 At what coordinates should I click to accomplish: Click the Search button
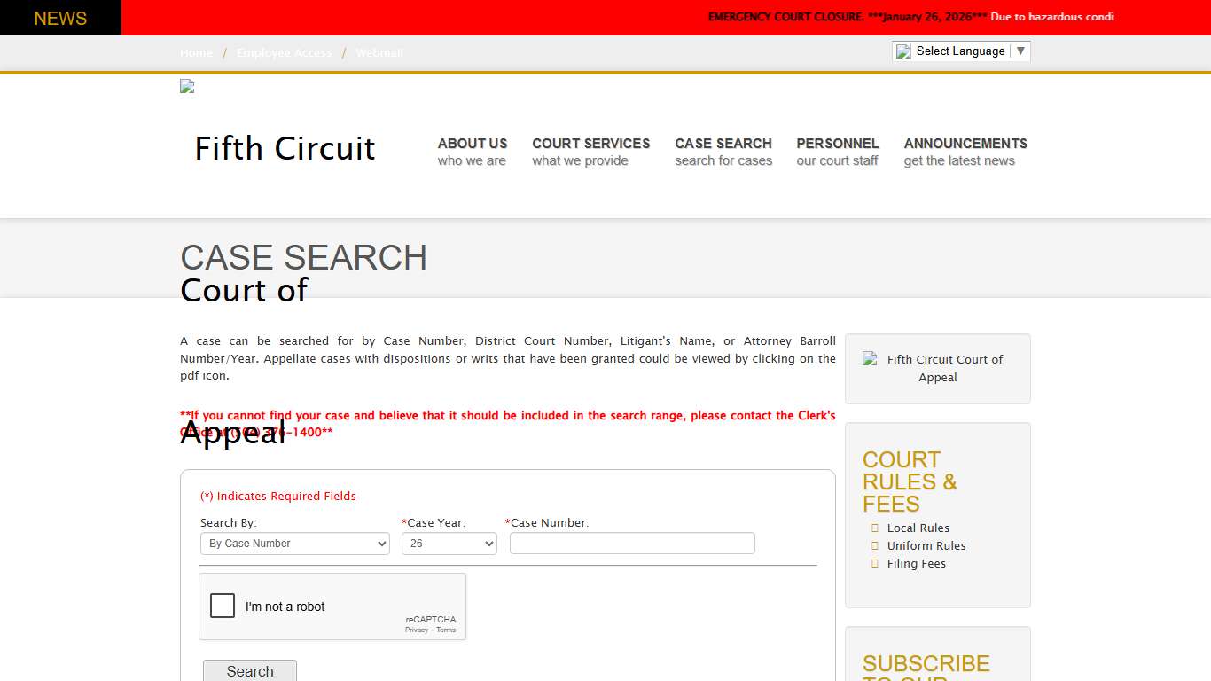click(249, 671)
